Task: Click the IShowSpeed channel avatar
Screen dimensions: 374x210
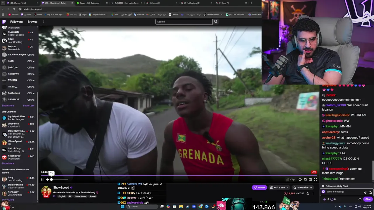Action: [x=46, y=191]
